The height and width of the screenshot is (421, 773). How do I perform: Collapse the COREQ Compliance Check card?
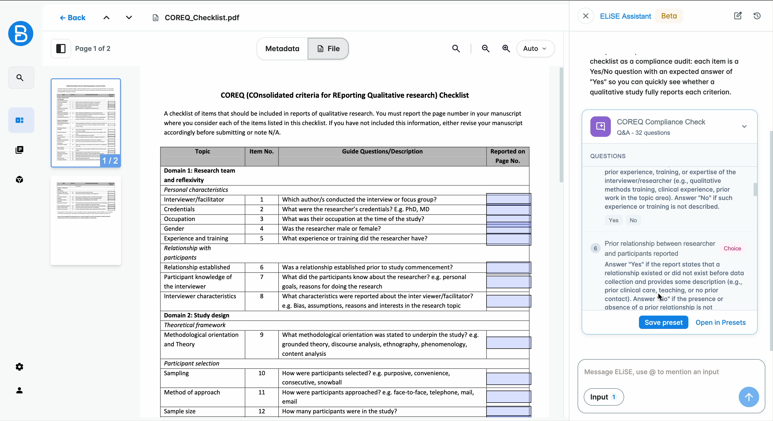(x=744, y=127)
